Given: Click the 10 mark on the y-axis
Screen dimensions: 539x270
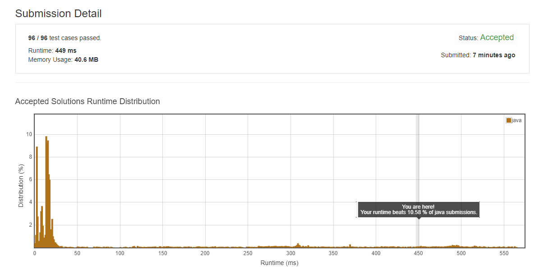Looking at the screenshot, I should (30, 135).
